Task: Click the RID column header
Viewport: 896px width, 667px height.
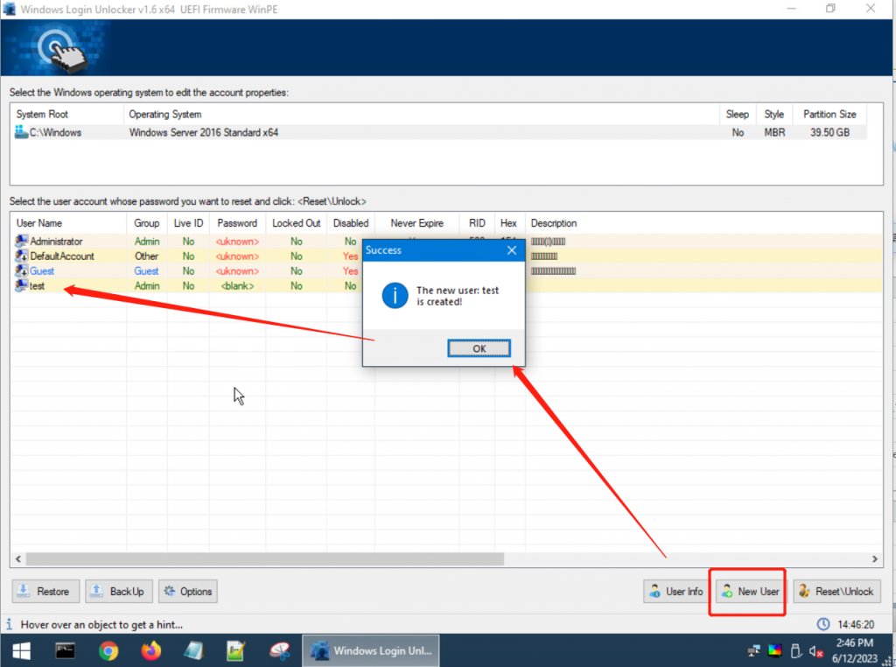Action: (x=477, y=223)
